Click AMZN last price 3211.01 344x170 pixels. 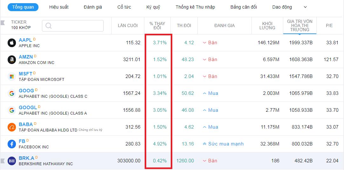[132, 60]
